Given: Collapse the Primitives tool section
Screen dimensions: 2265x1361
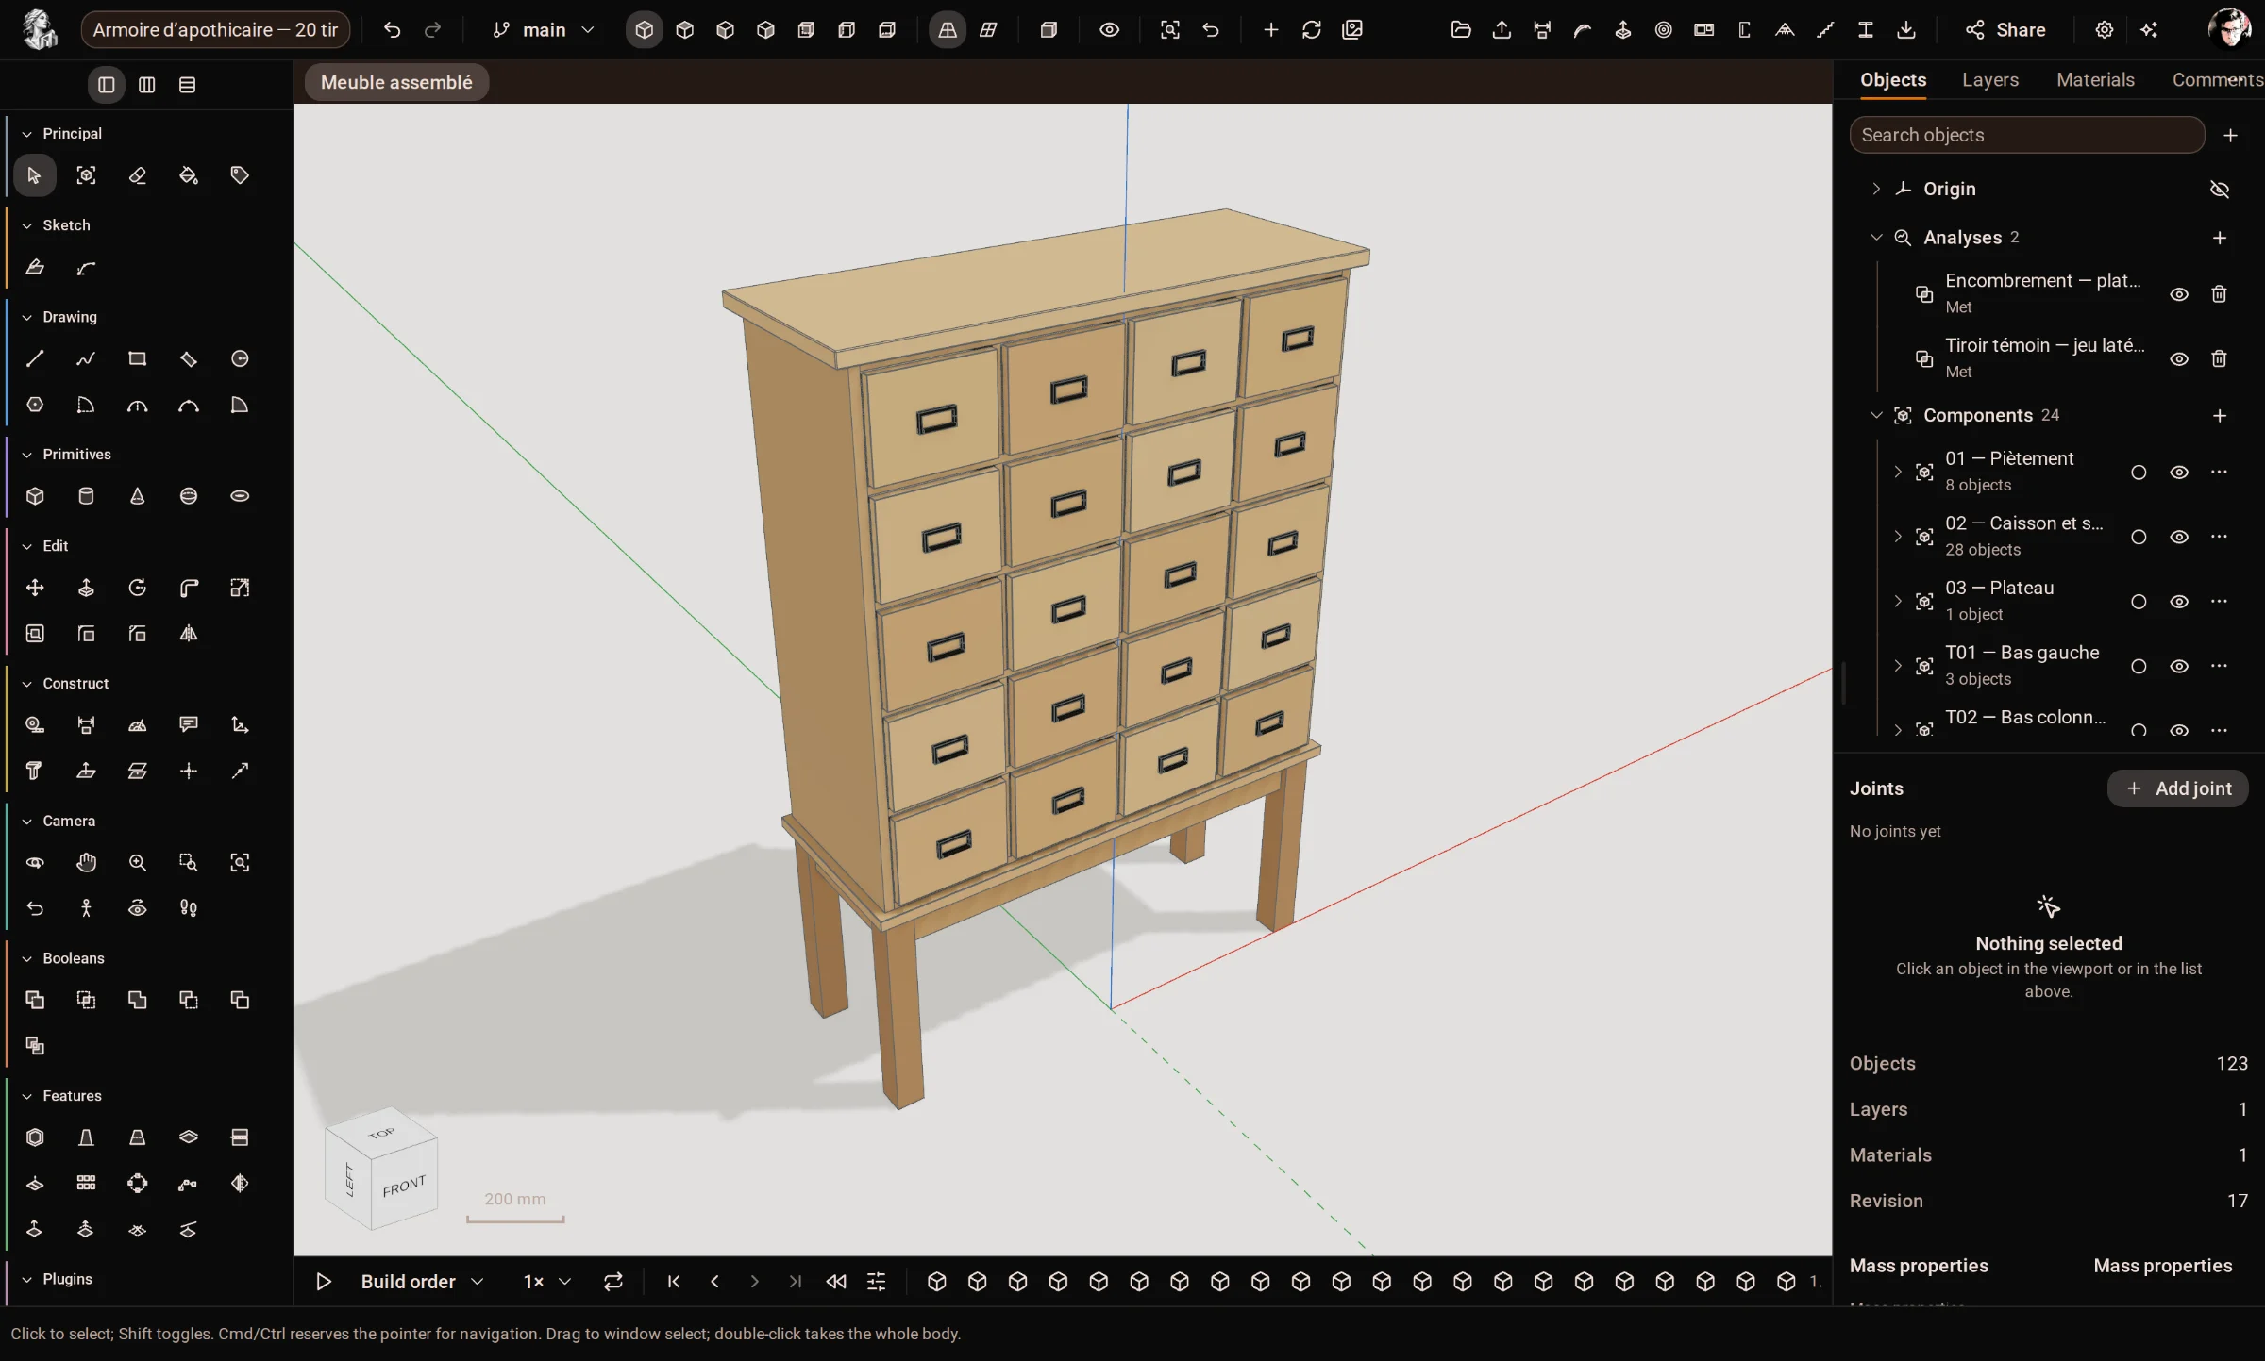Looking at the screenshot, I should pos(27,455).
